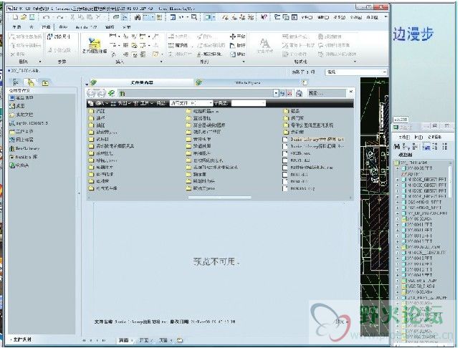Screen dimensions: 460x348
Task: Click the first-sheet navigation arrow at bottom
Action: click(x=85, y=340)
